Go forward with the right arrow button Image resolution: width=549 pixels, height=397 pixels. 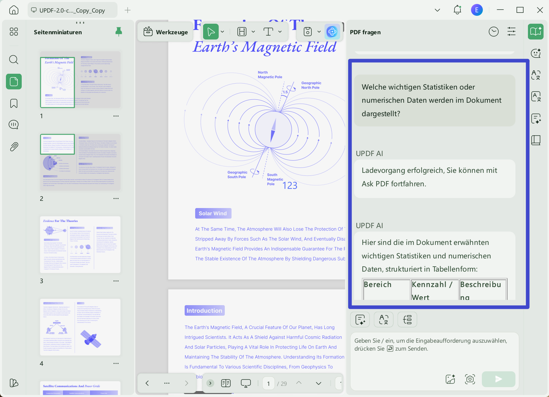187,383
